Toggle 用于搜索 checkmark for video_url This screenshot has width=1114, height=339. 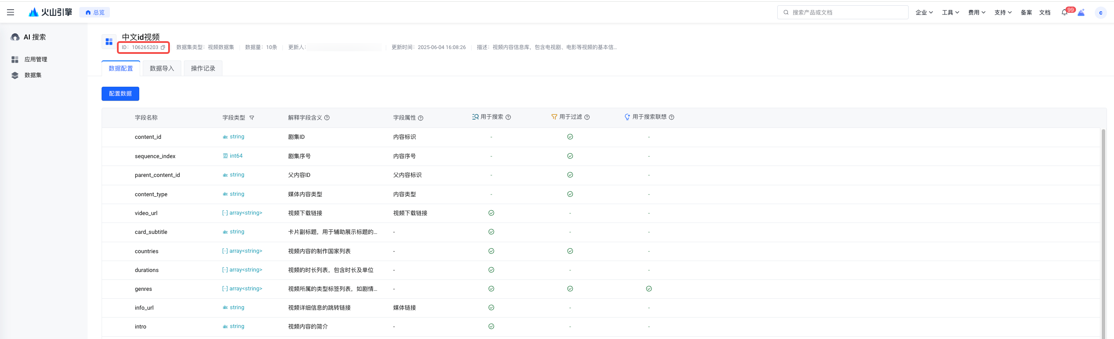click(x=491, y=213)
